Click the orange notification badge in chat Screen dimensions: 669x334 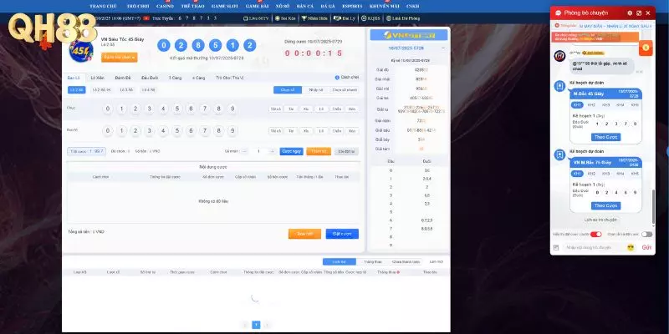click(646, 49)
